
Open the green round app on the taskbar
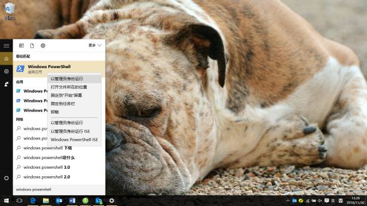click(85, 201)
